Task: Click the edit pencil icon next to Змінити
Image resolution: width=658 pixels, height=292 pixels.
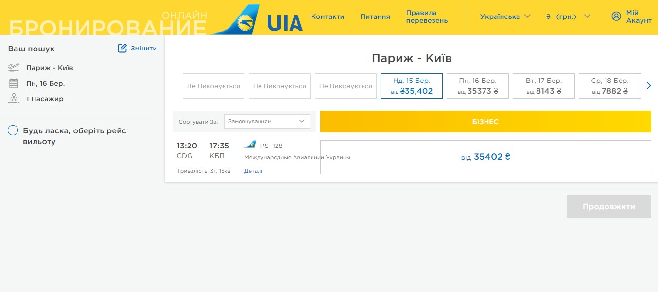Action: pos(122,48)
